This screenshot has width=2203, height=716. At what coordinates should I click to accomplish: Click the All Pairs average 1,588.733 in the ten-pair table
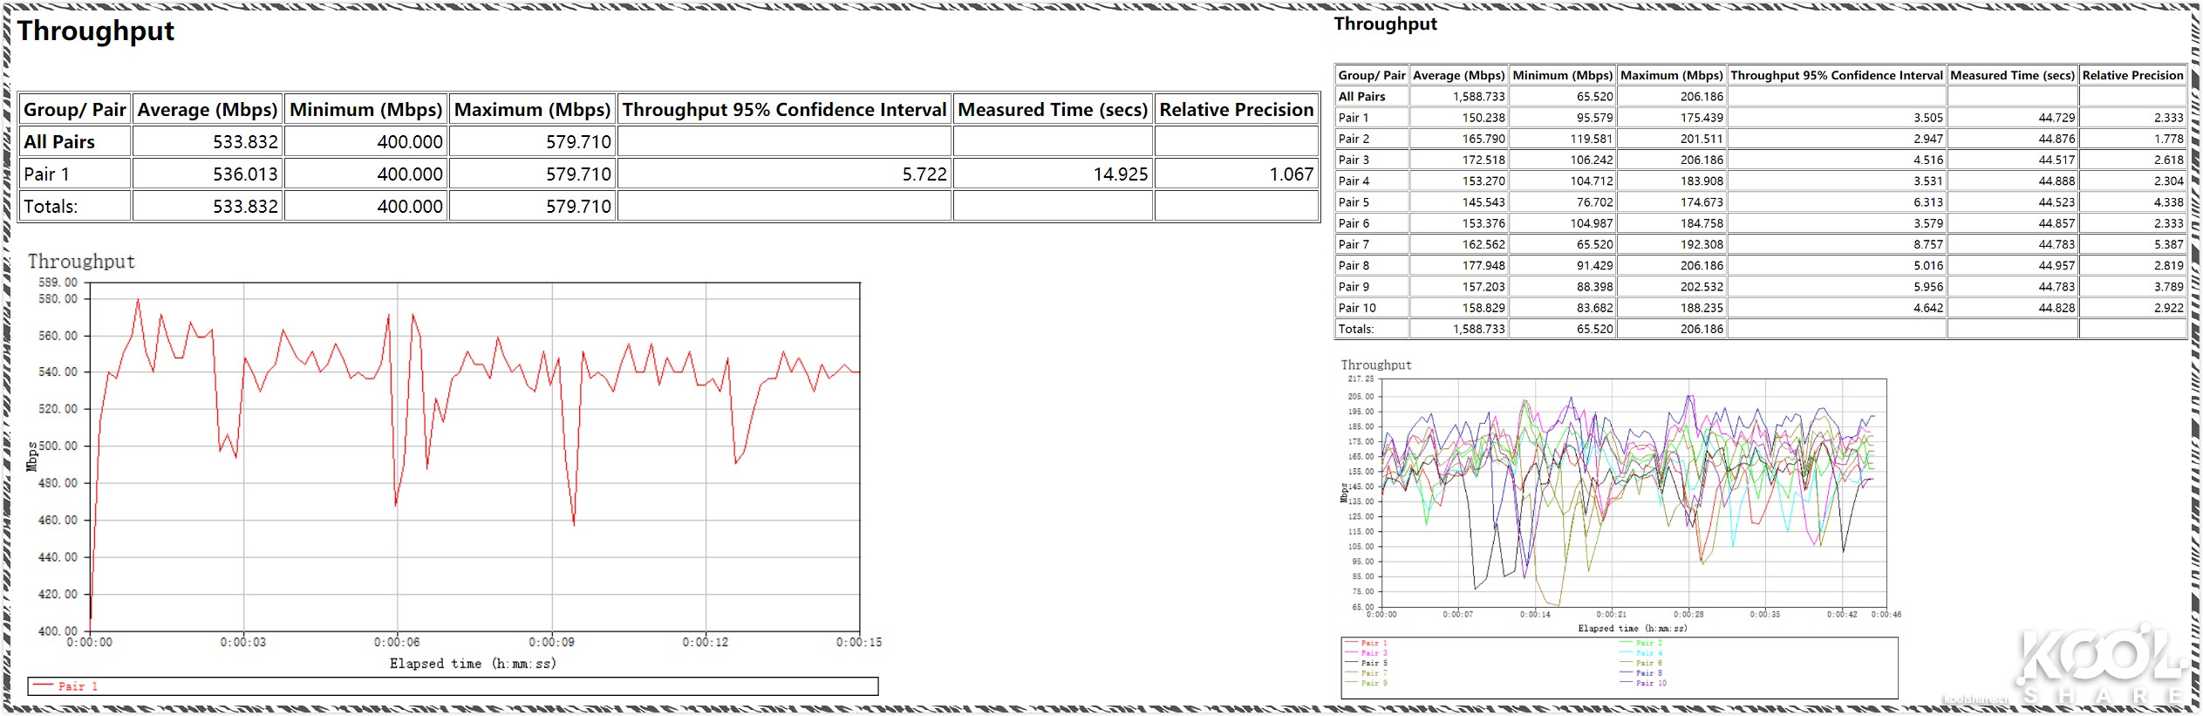click(1478, 97)
